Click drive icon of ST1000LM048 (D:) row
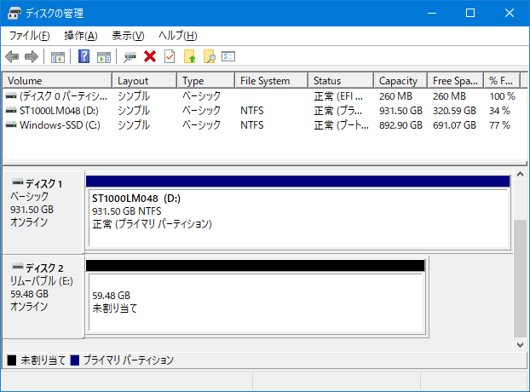The image size is (530, 392). click(11, 111)
